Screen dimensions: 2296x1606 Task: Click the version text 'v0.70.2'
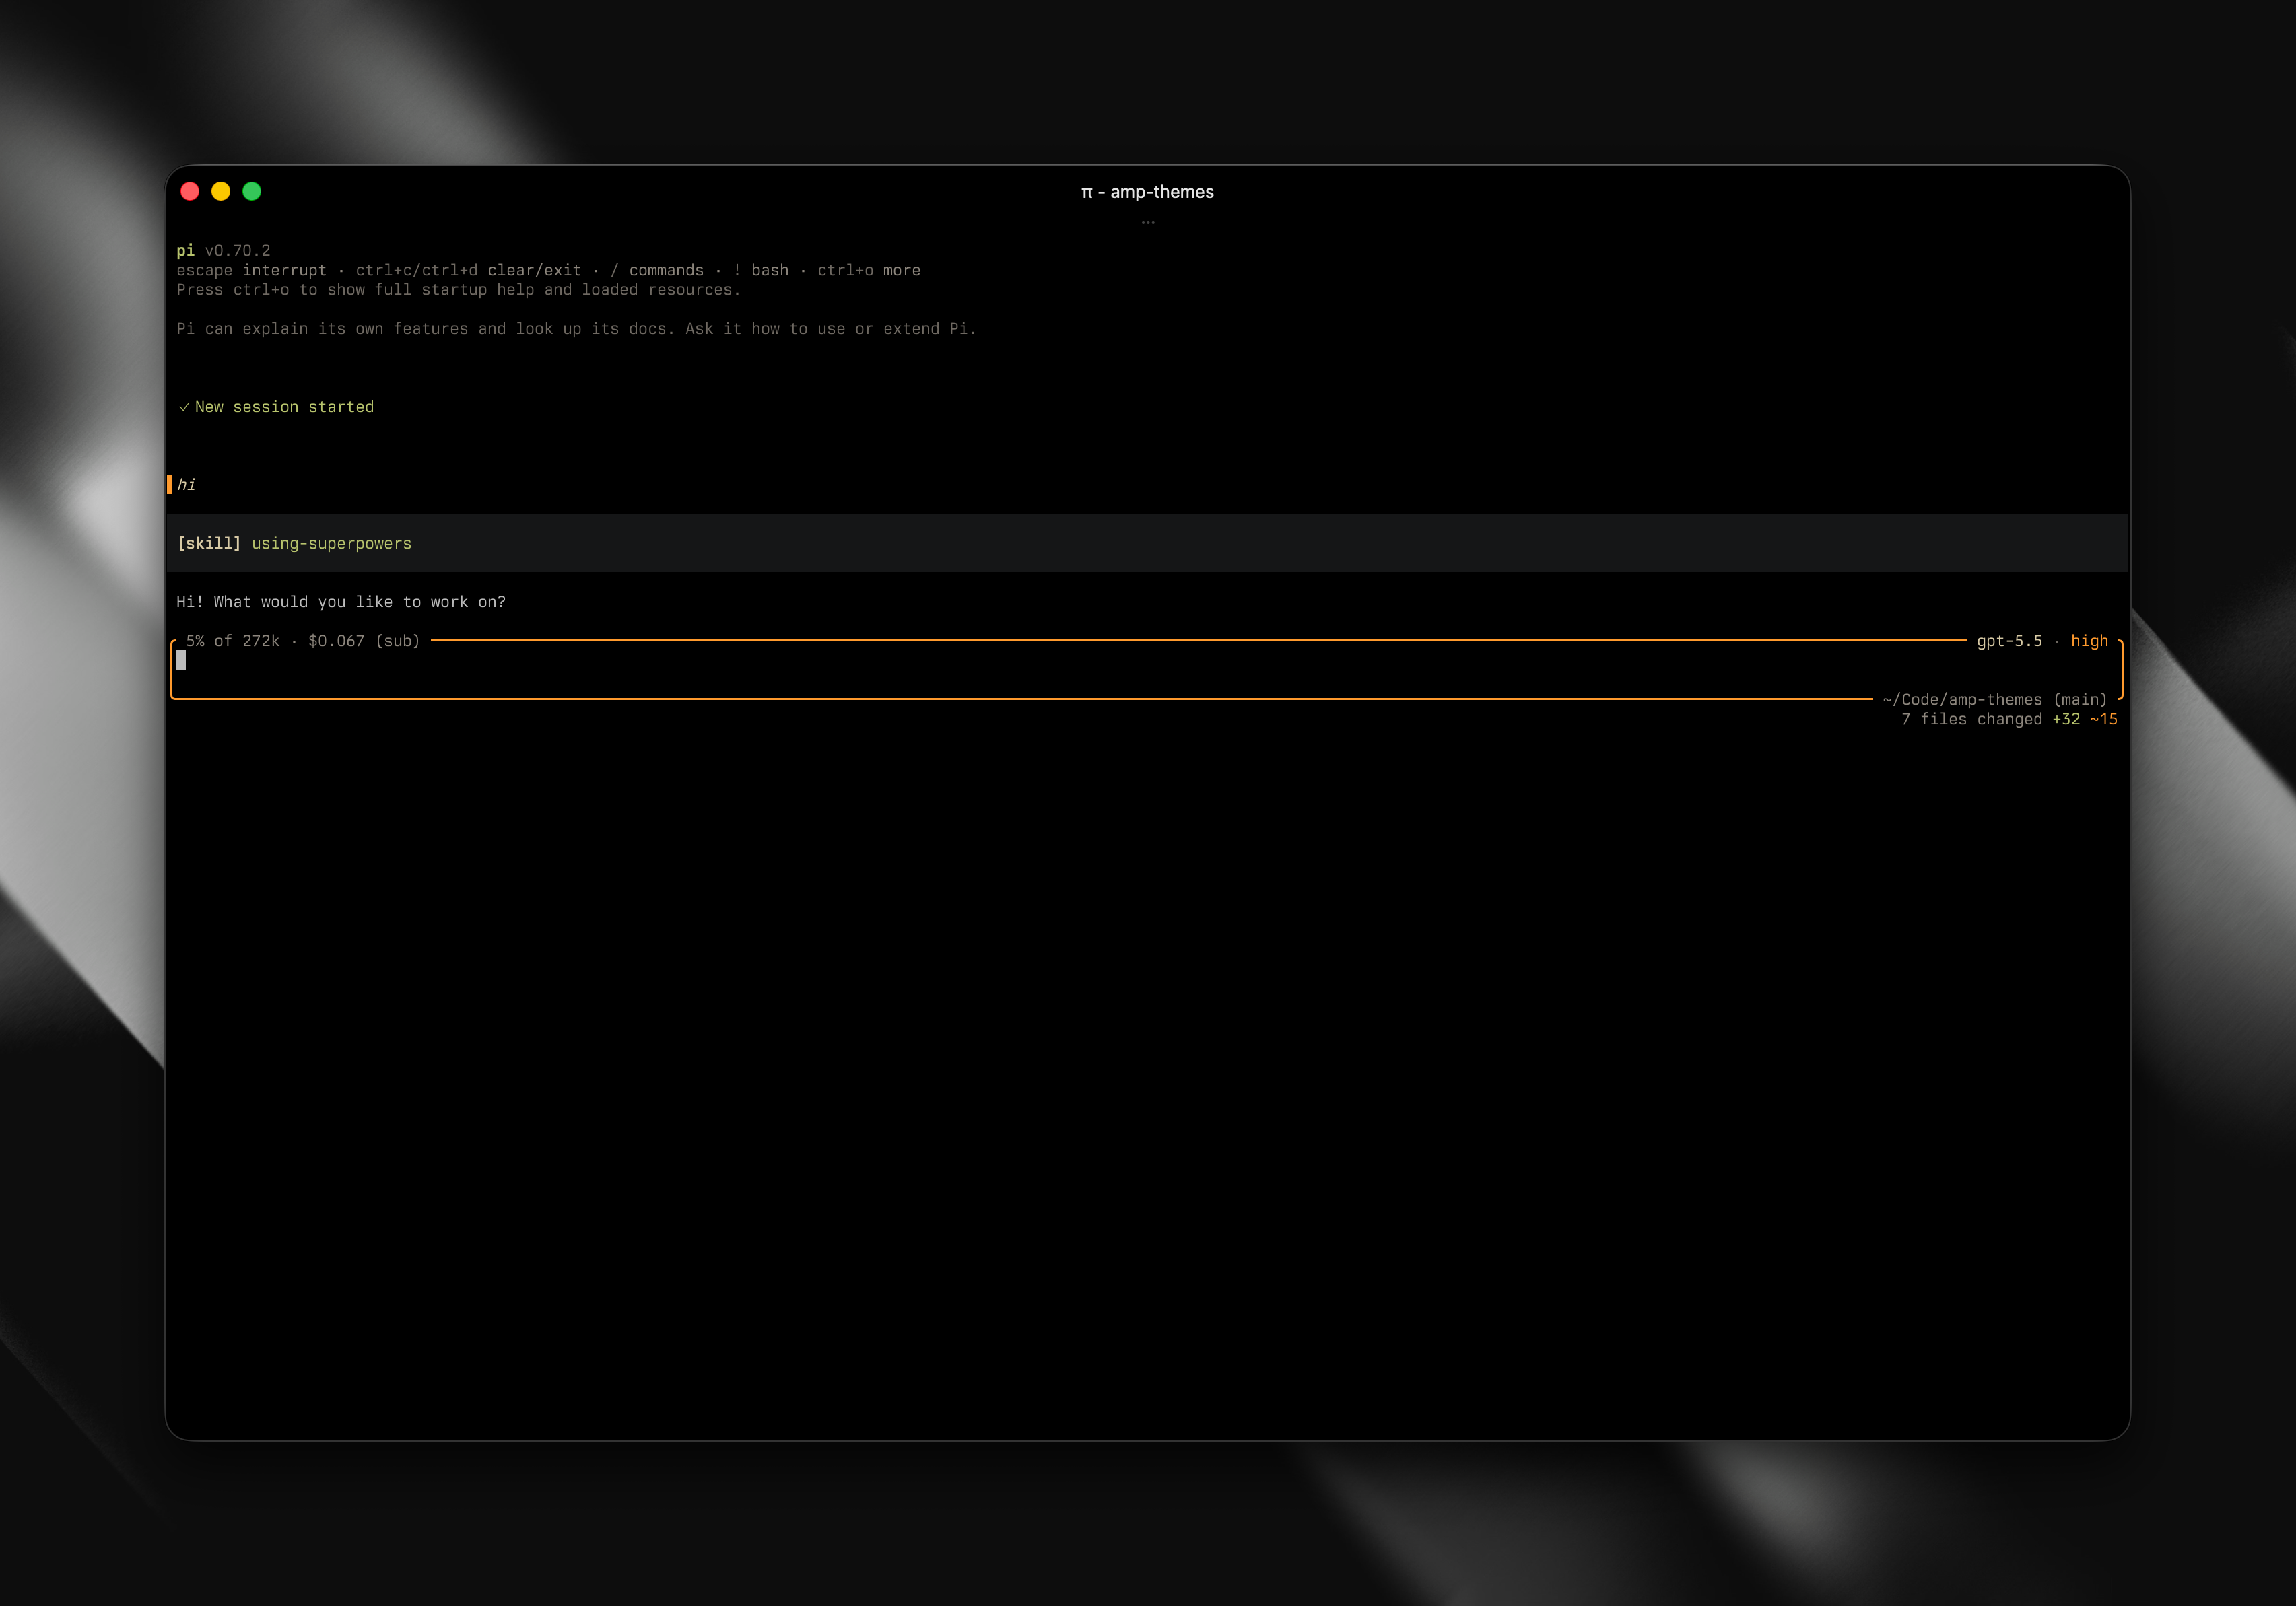tap(237, 251)
